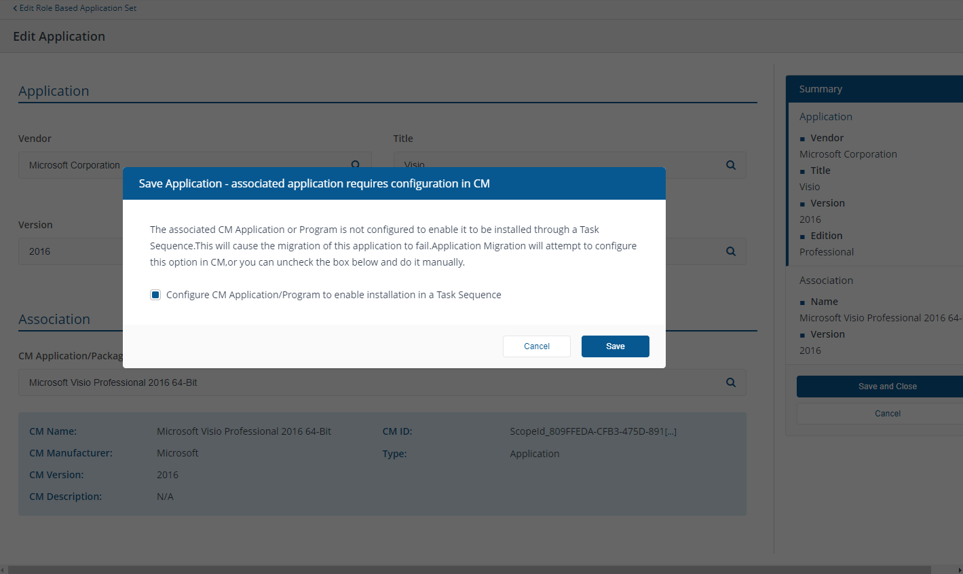Viewport: 963px width, 574px height.
Task: Click Cancel in the Summary panel
Action: [887, 414]
